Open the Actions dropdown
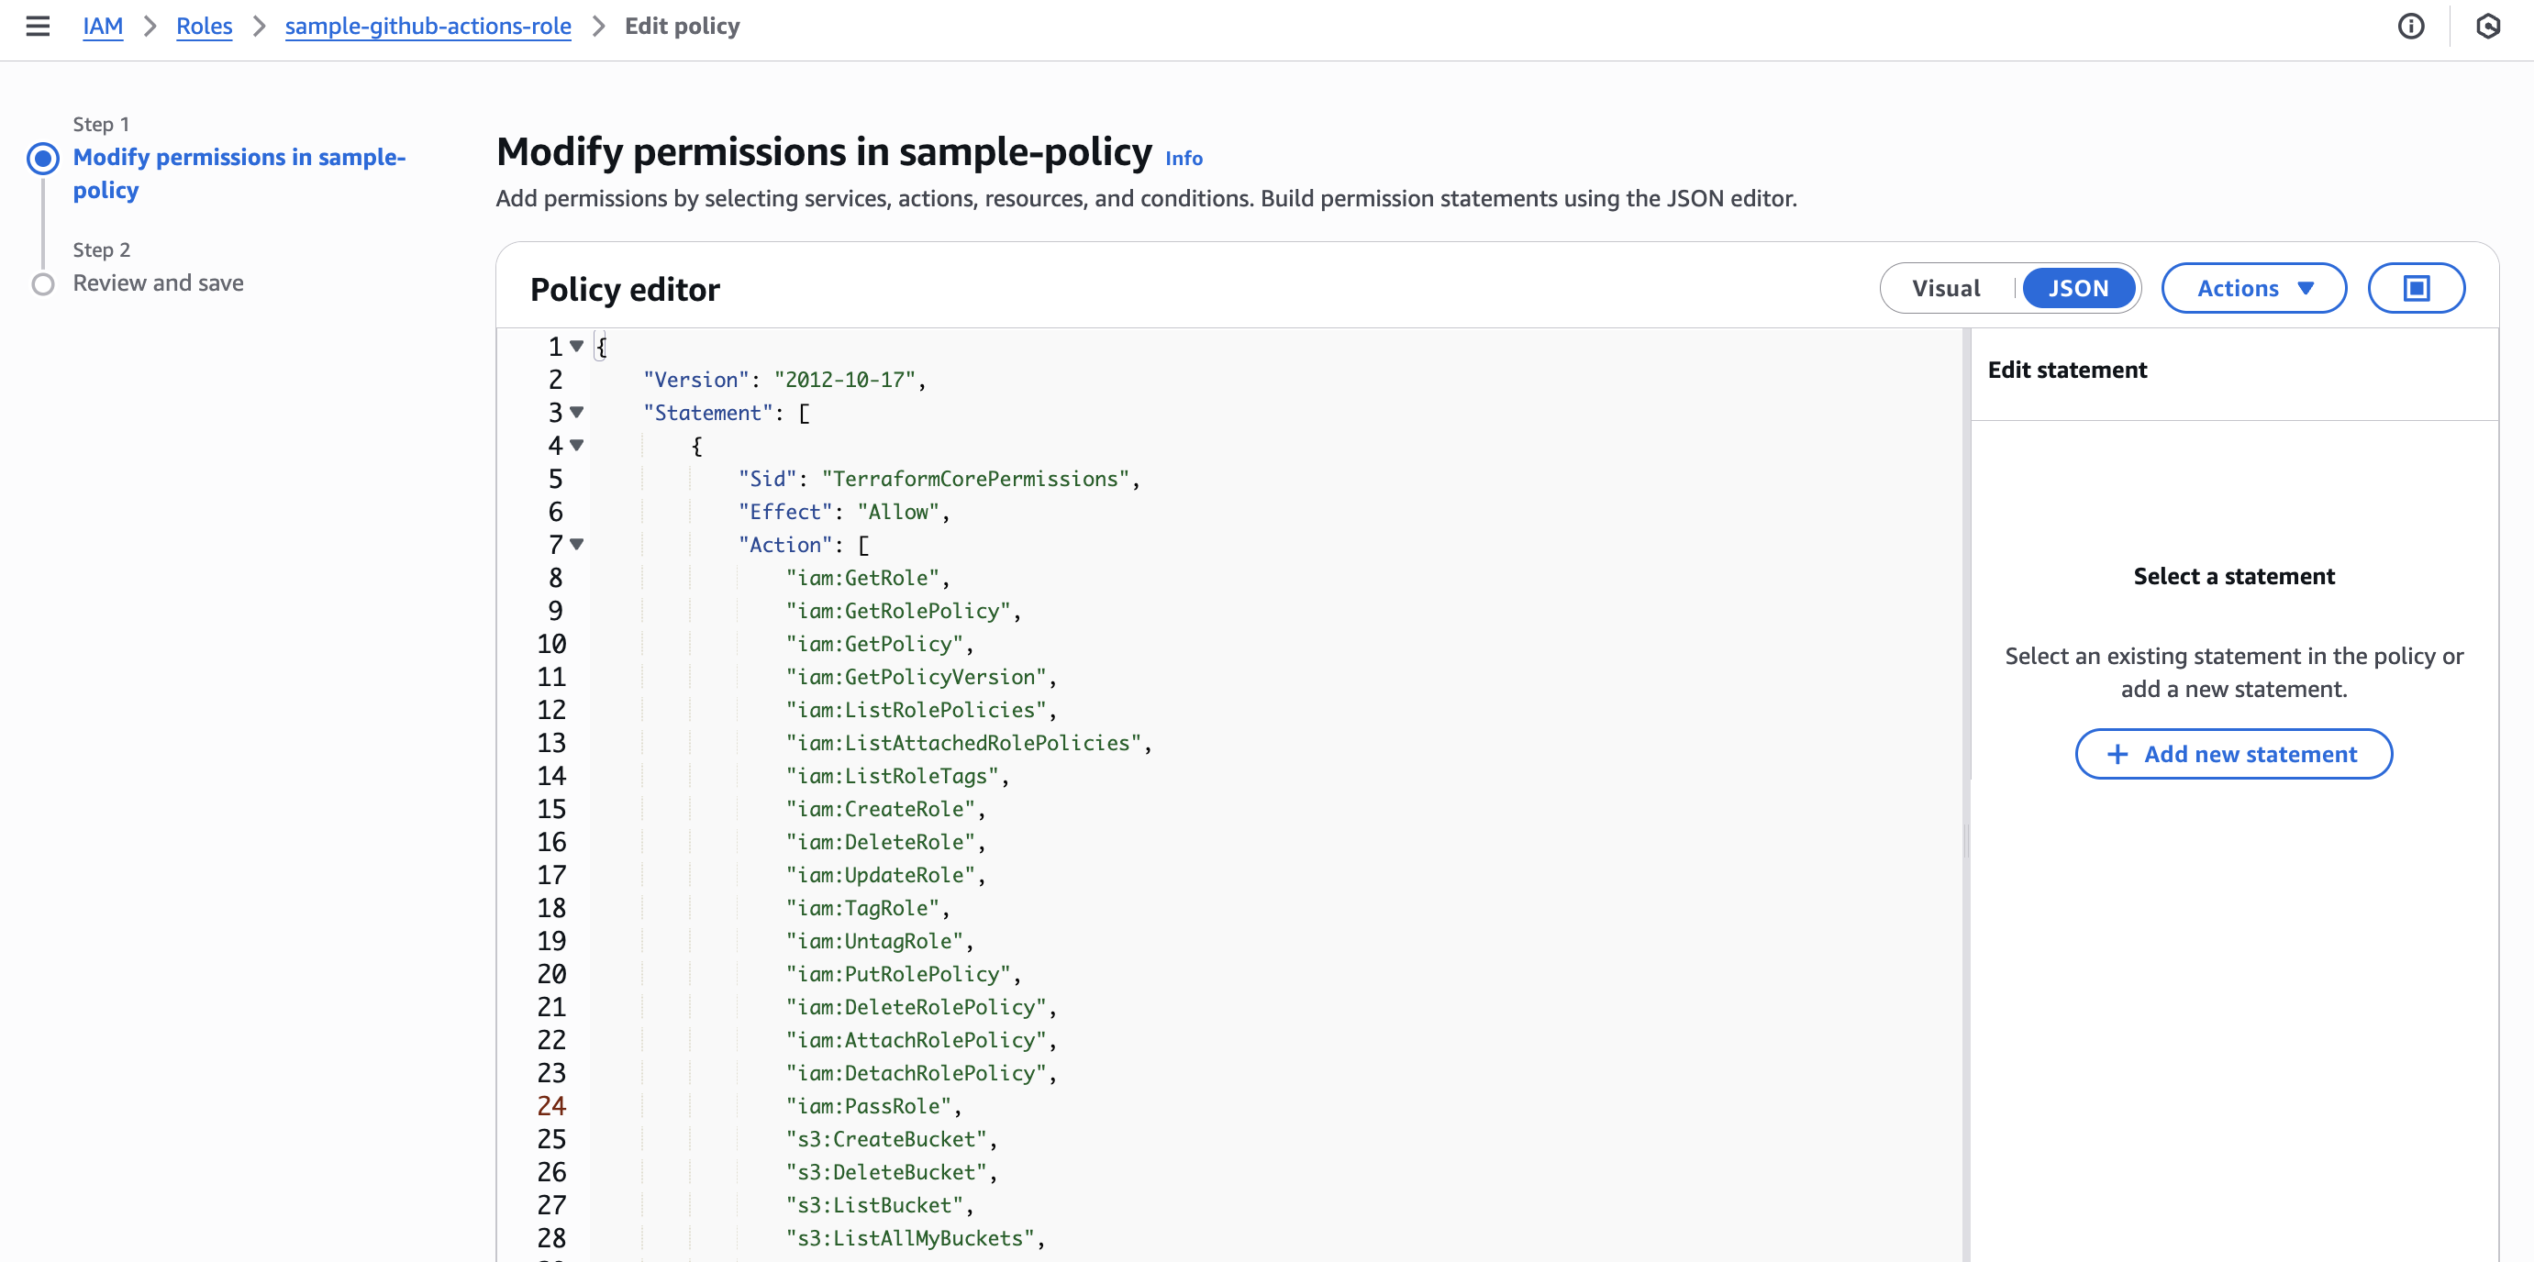 2253,287
